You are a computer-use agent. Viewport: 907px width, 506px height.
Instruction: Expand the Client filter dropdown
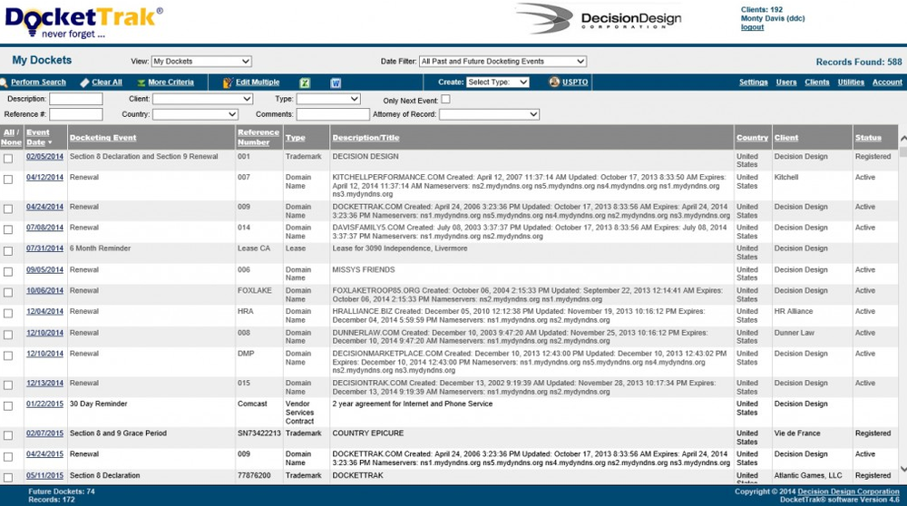[202, 99]
